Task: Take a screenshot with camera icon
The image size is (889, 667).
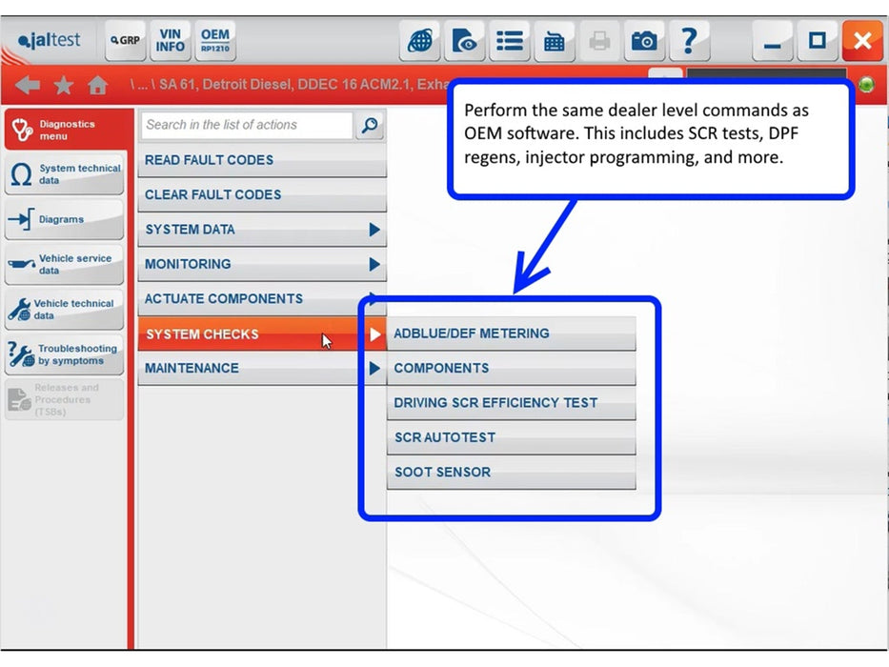Action: 644,40
